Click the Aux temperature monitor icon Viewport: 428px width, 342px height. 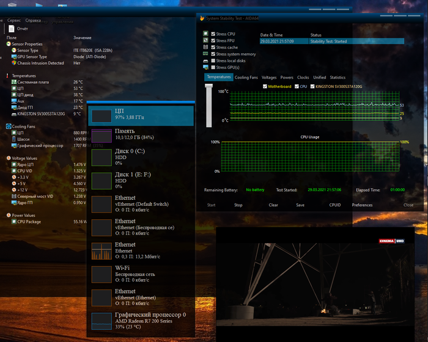pos(14,101)
